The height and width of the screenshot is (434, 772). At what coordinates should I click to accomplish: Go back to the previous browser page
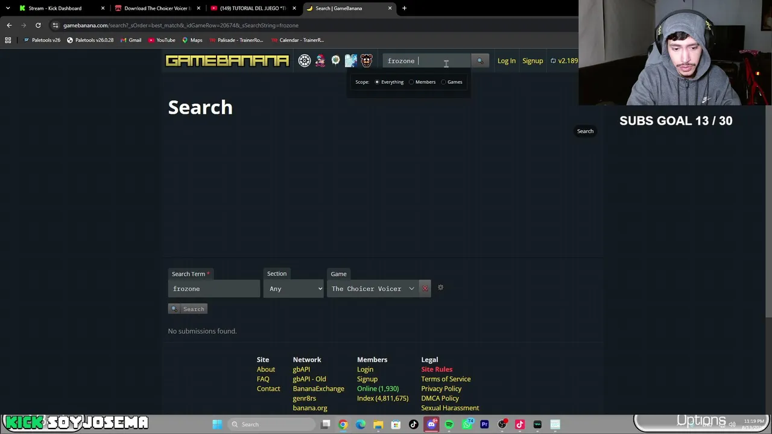[x=9, y=25]
